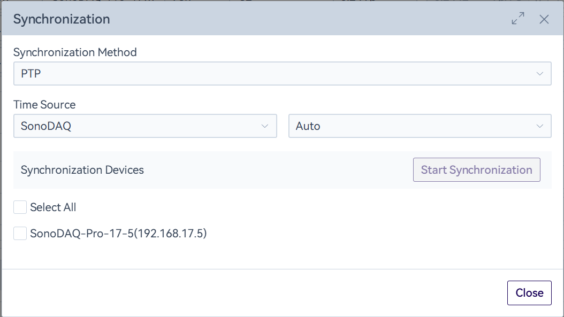The height and width of the screenshot is (317, 564).
Task: Click the chevron arrow on Auto dropdown
Action: point(540,126)
